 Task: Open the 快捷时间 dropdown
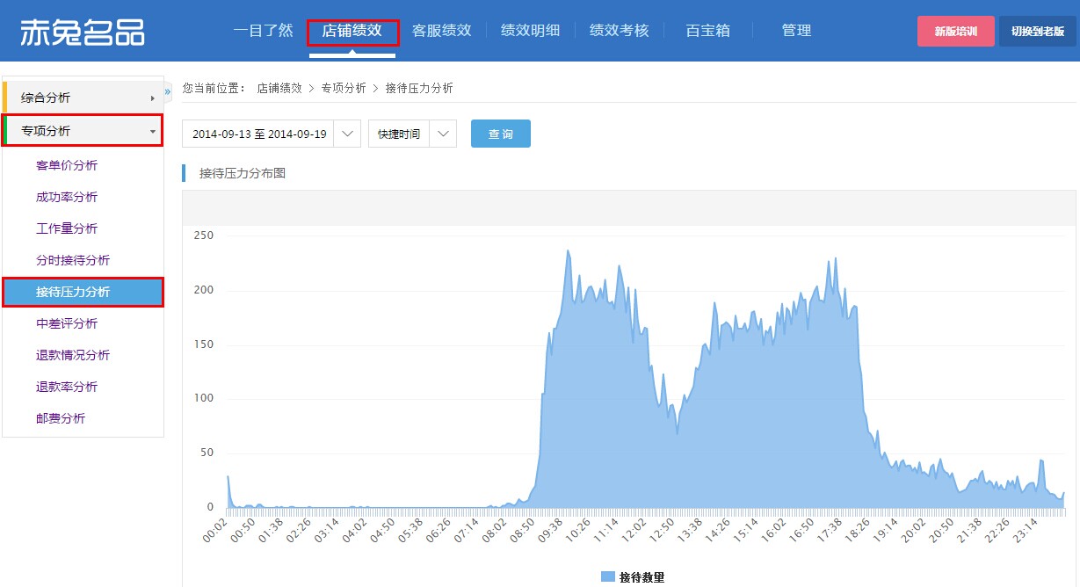[x=411, y=134]
